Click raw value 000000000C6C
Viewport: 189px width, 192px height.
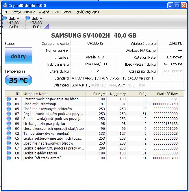click(x=166, y=99)
